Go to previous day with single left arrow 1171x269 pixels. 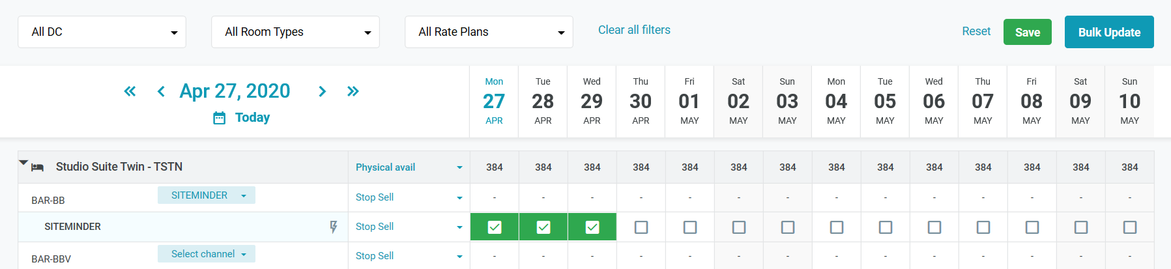click(x=161, y=91)
